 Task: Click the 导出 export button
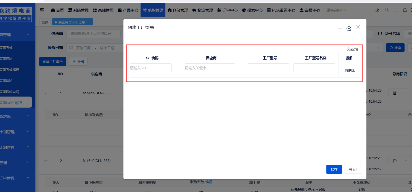pos(78,62)
